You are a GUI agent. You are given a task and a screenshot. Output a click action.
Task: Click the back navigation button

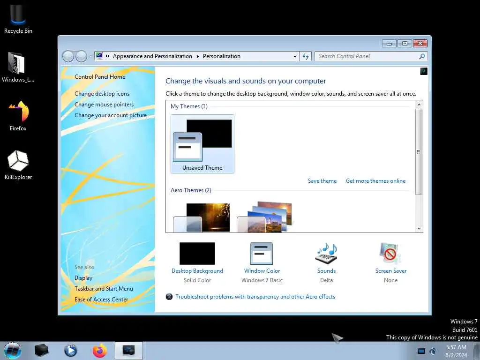[68, 56]
